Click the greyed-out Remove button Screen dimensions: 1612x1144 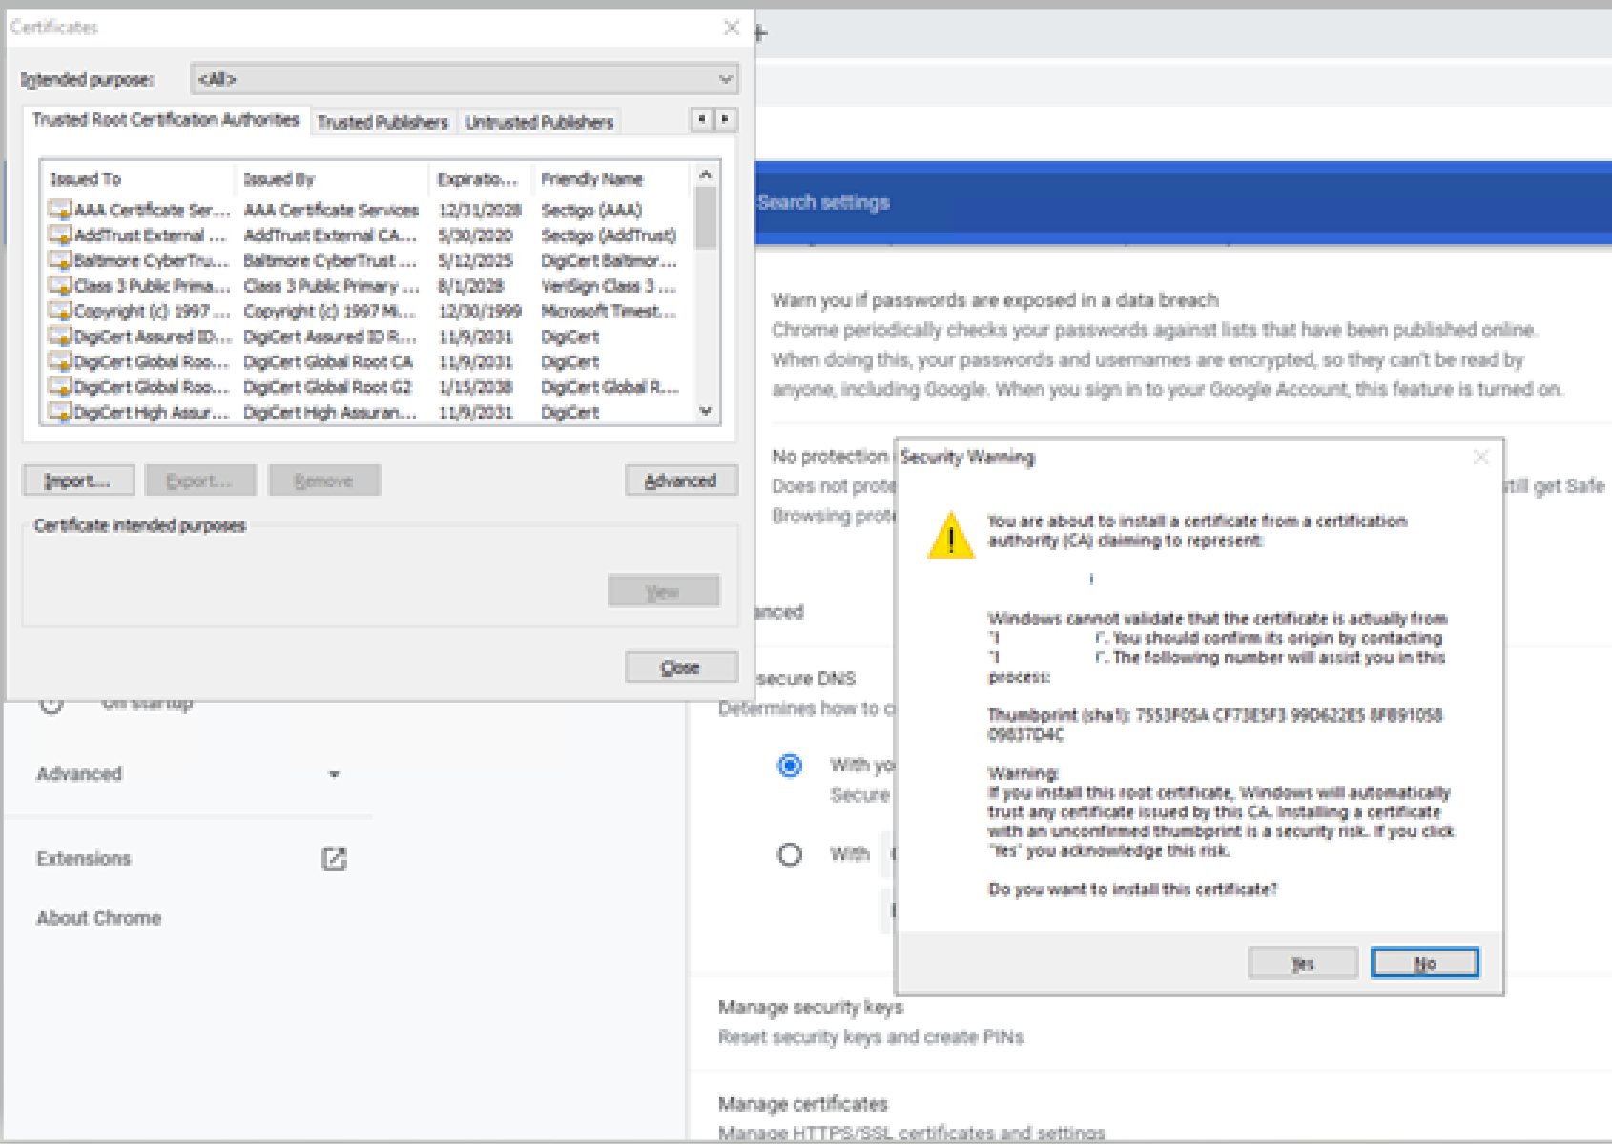click(x=324, y=480)
